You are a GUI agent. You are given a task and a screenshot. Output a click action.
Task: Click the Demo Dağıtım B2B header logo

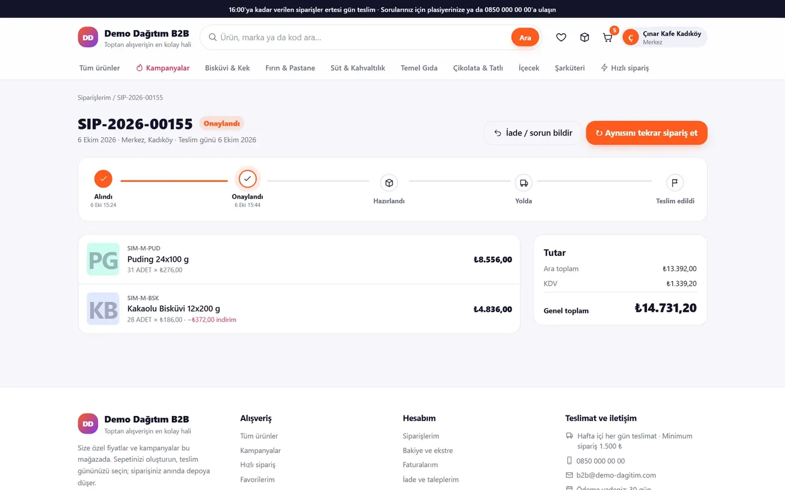coord(135,38)
